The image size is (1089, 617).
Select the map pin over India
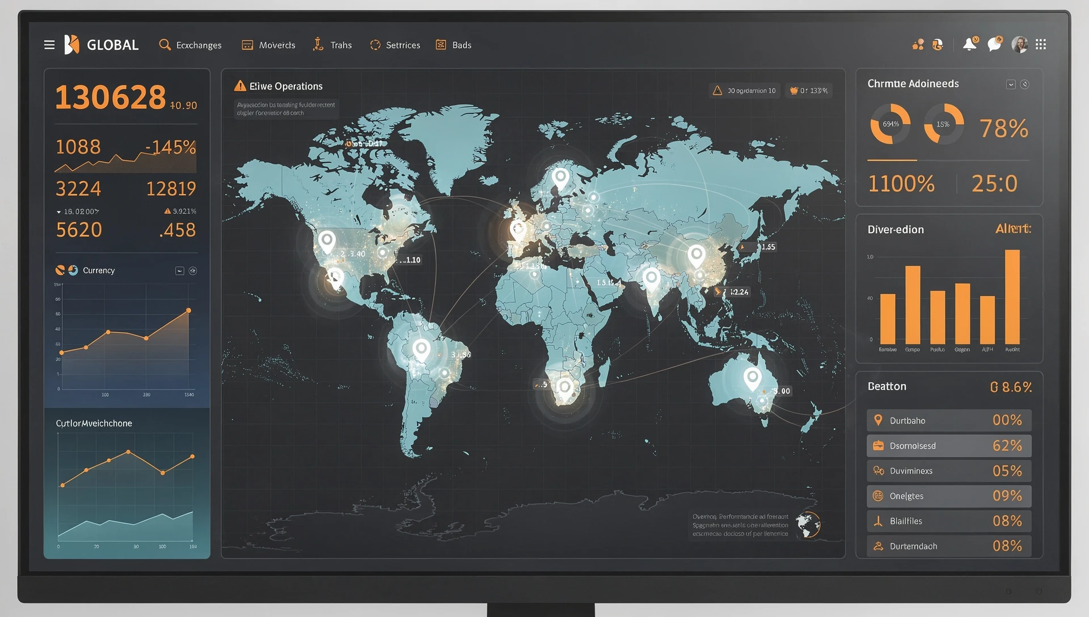pos(651,280)
